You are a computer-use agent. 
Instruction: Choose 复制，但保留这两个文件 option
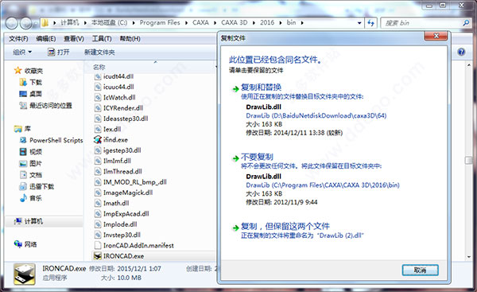pyautogui.click(x=285, y=226)
